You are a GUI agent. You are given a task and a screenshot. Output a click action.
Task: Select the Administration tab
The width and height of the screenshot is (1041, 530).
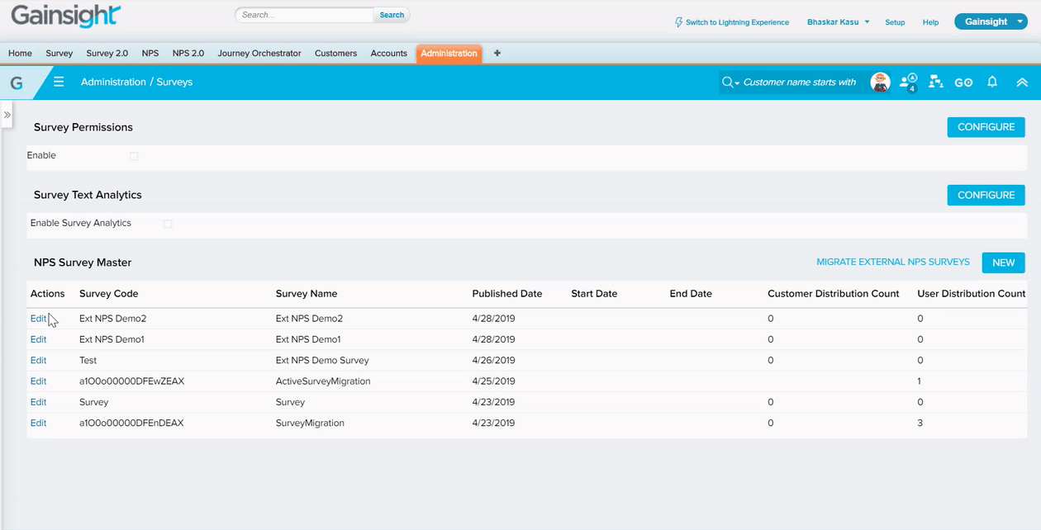(449, 54)
